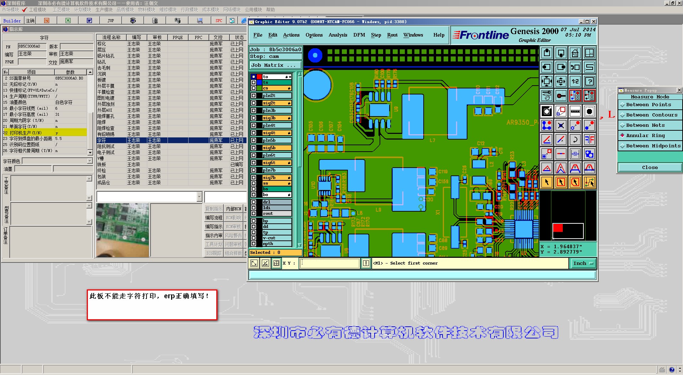The height and width of the screenshot is (375, 683).
Task: Select the ruler measure tool icon
Action: pos(575,111)
